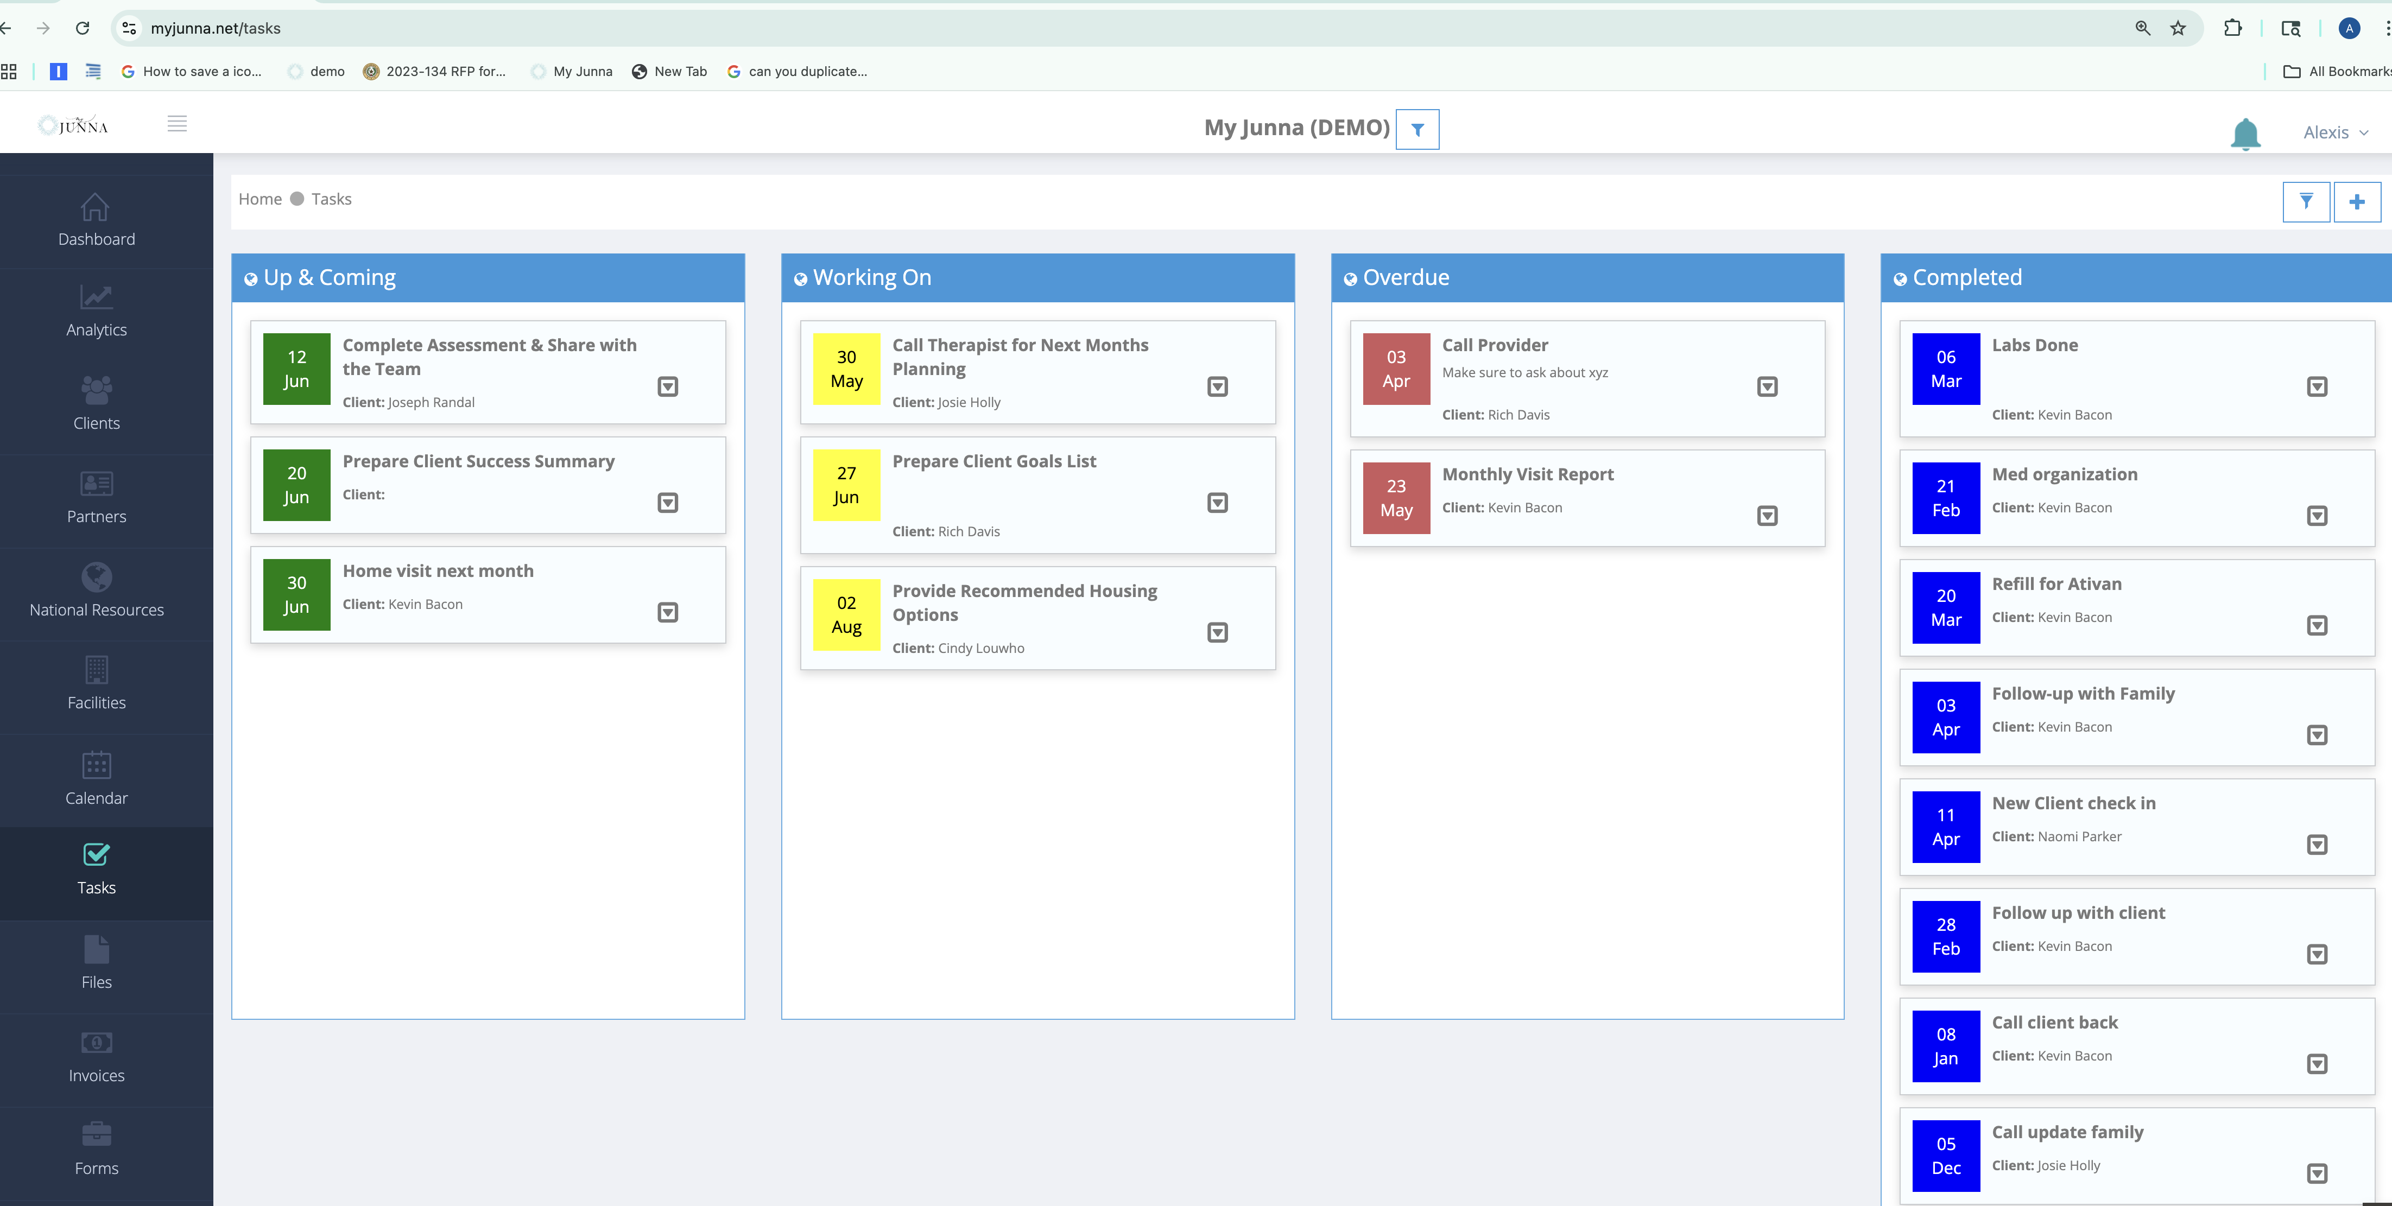Toggle the hamburger sidebar menu icon

tap(176, 124)
